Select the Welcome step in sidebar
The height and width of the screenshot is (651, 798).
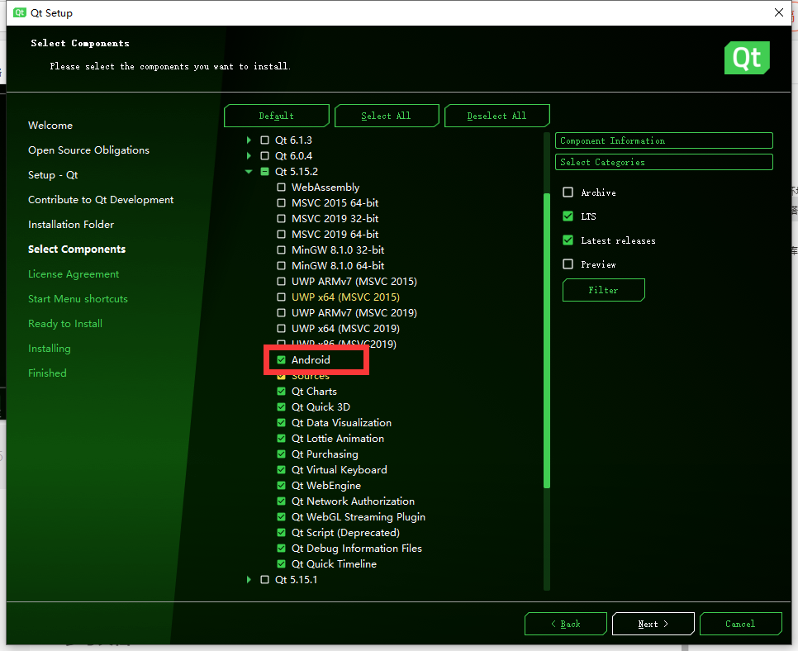(x=50, y=126)
